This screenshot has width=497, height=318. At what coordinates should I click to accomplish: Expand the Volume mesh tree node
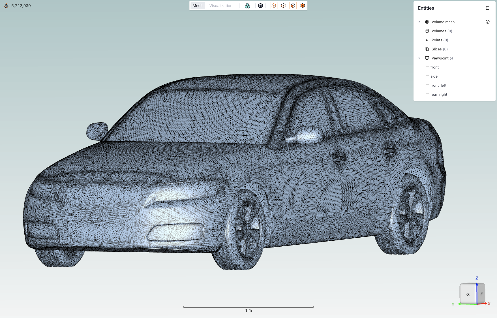[x=419, y=22]
